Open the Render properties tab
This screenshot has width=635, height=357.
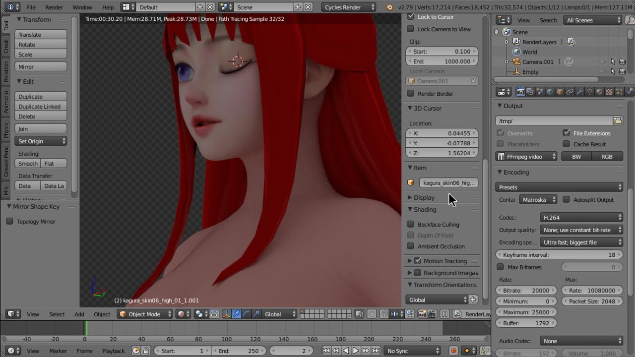520,92
